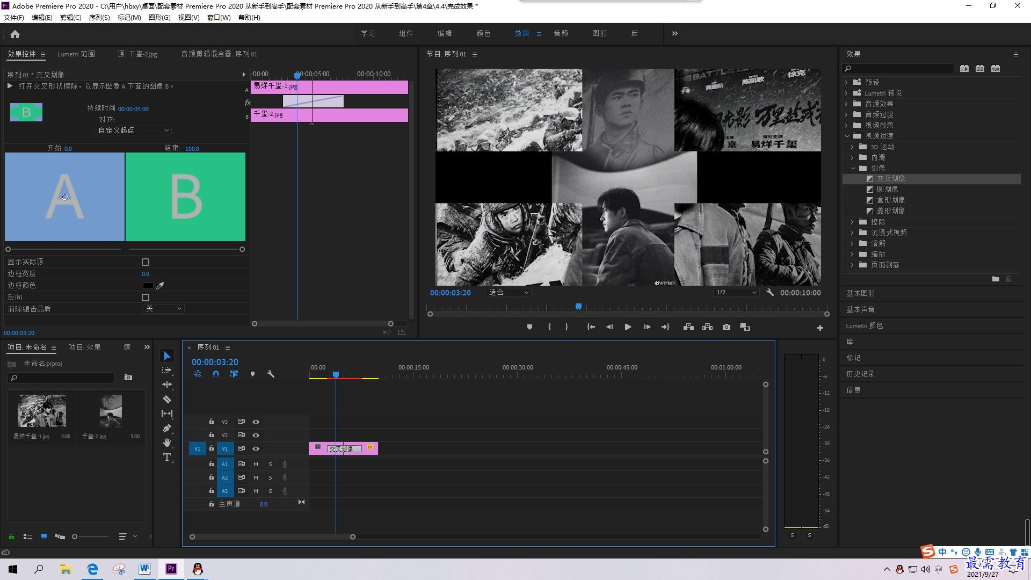1031x580 pixels.
Task: Click the Go to In point button
Action: coord(591,327)
